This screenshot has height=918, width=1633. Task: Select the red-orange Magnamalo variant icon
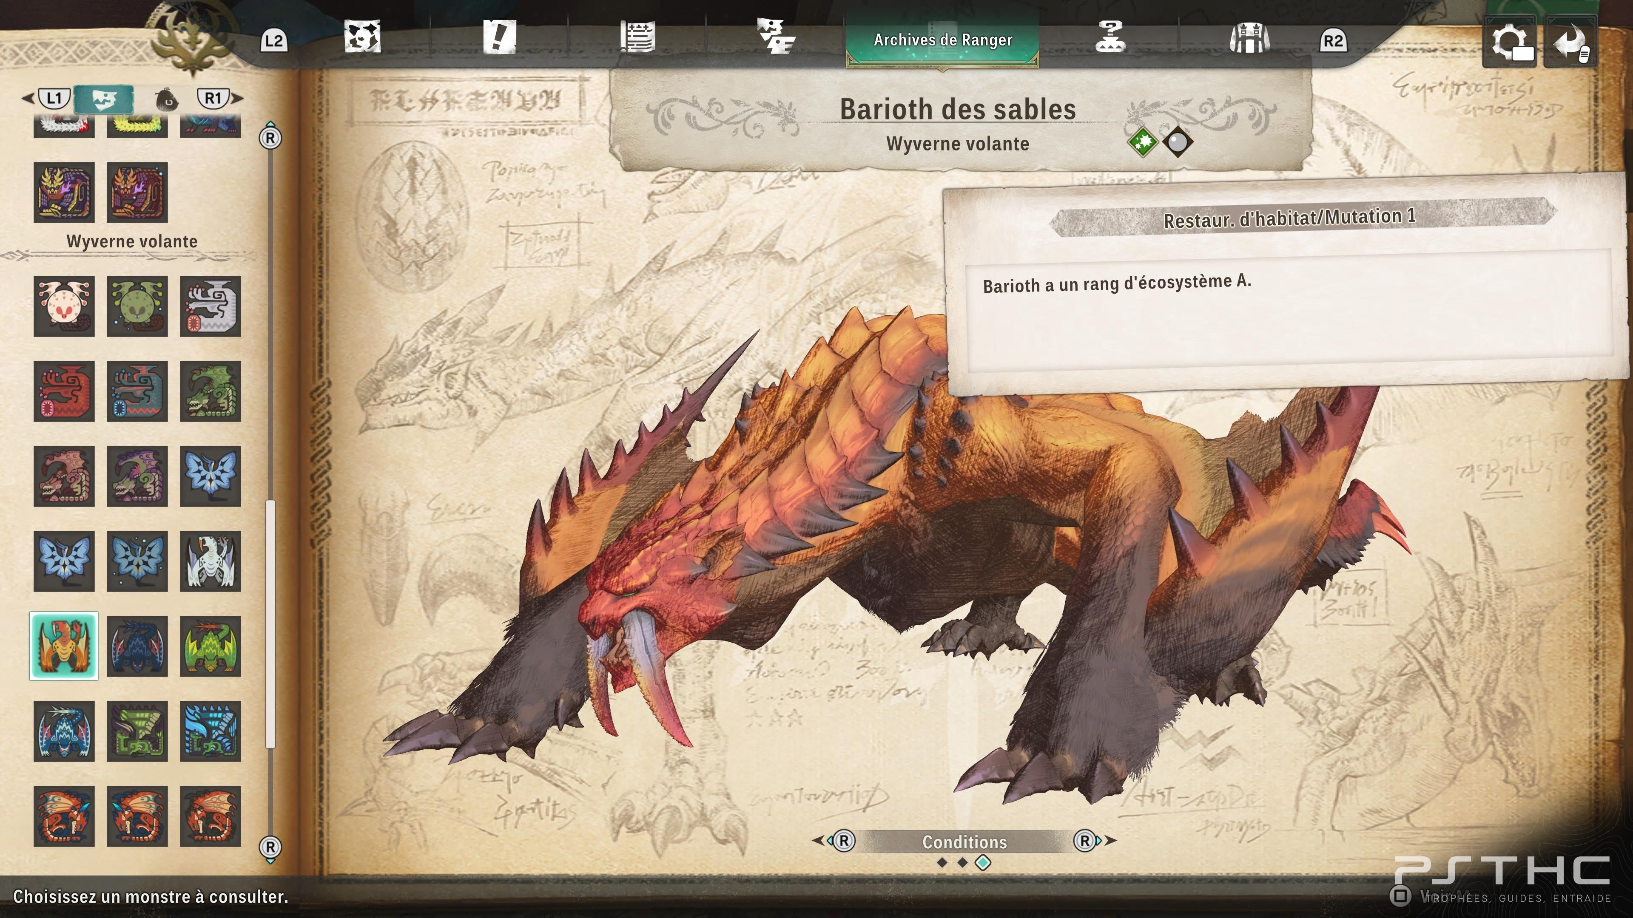click(x=137, y=192)
